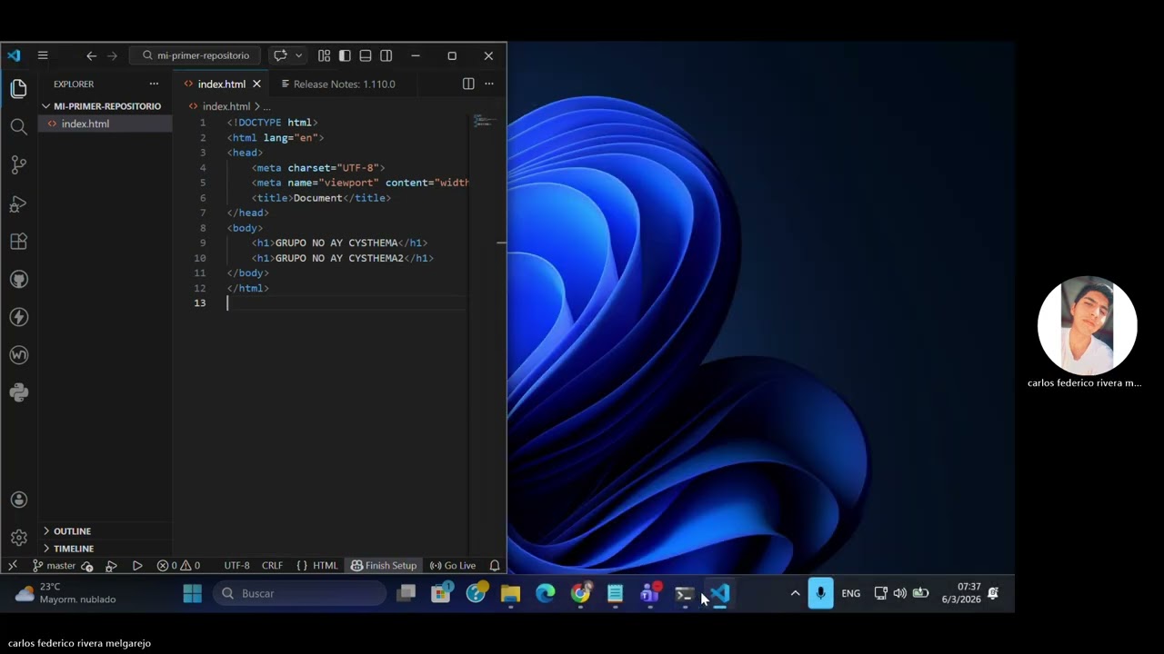1164x654 pixels.
Task: Open the Windows Start button
Action: [x=192, y=593]
